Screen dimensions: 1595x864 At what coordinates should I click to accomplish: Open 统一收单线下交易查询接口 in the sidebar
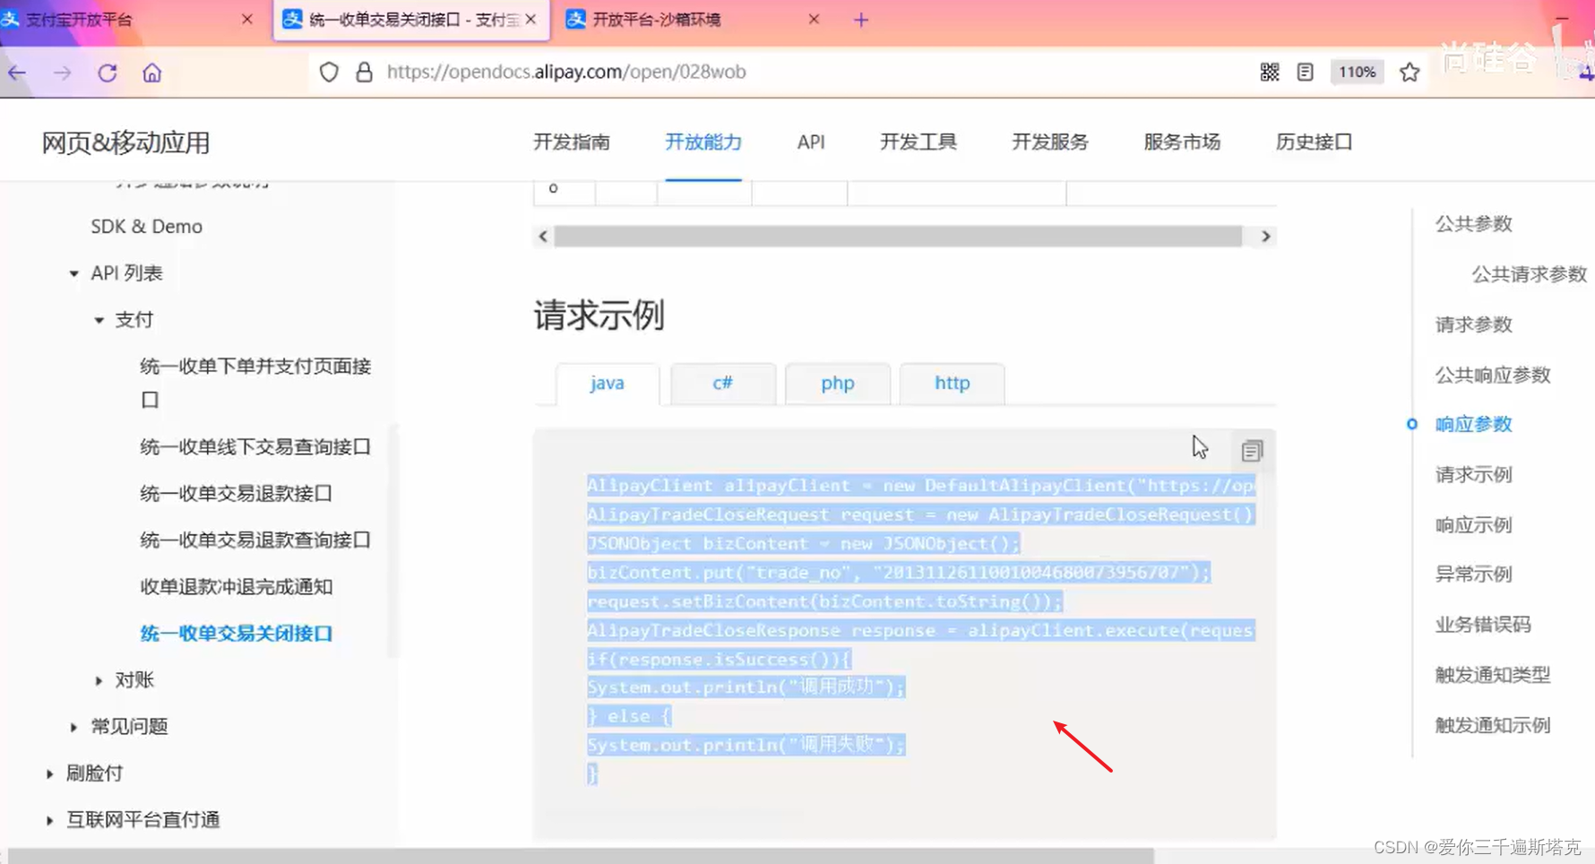pos(255,446)
